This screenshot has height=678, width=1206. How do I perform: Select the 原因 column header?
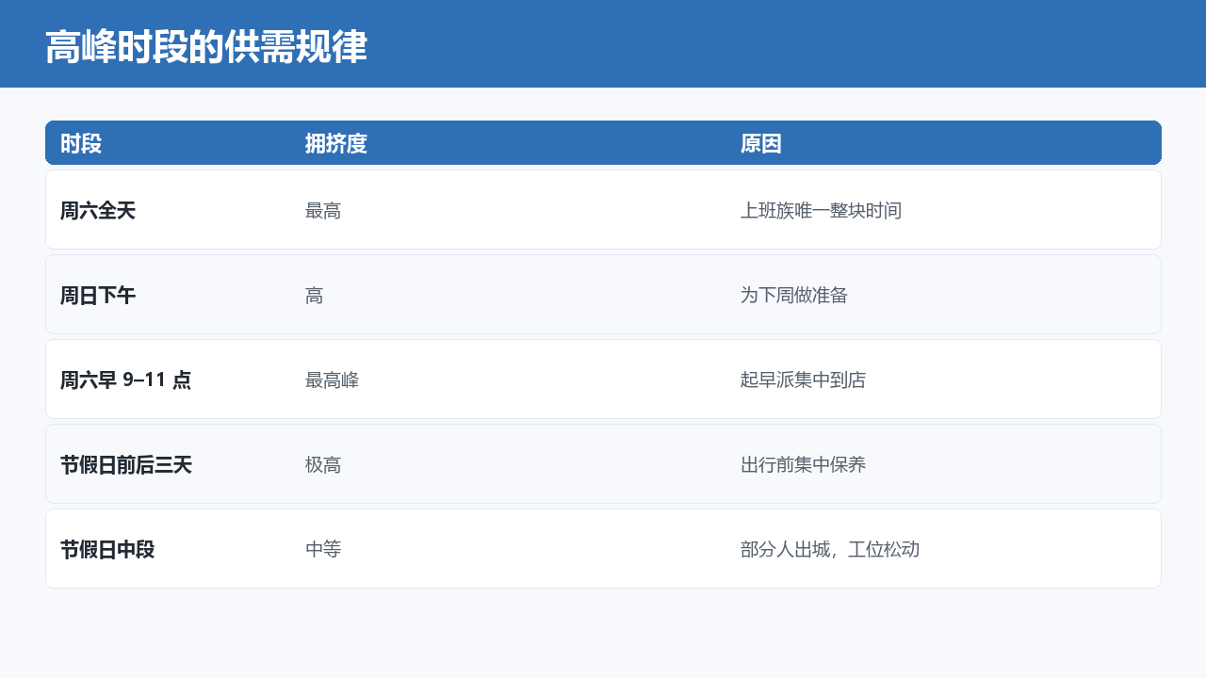[x=761, y=144]
